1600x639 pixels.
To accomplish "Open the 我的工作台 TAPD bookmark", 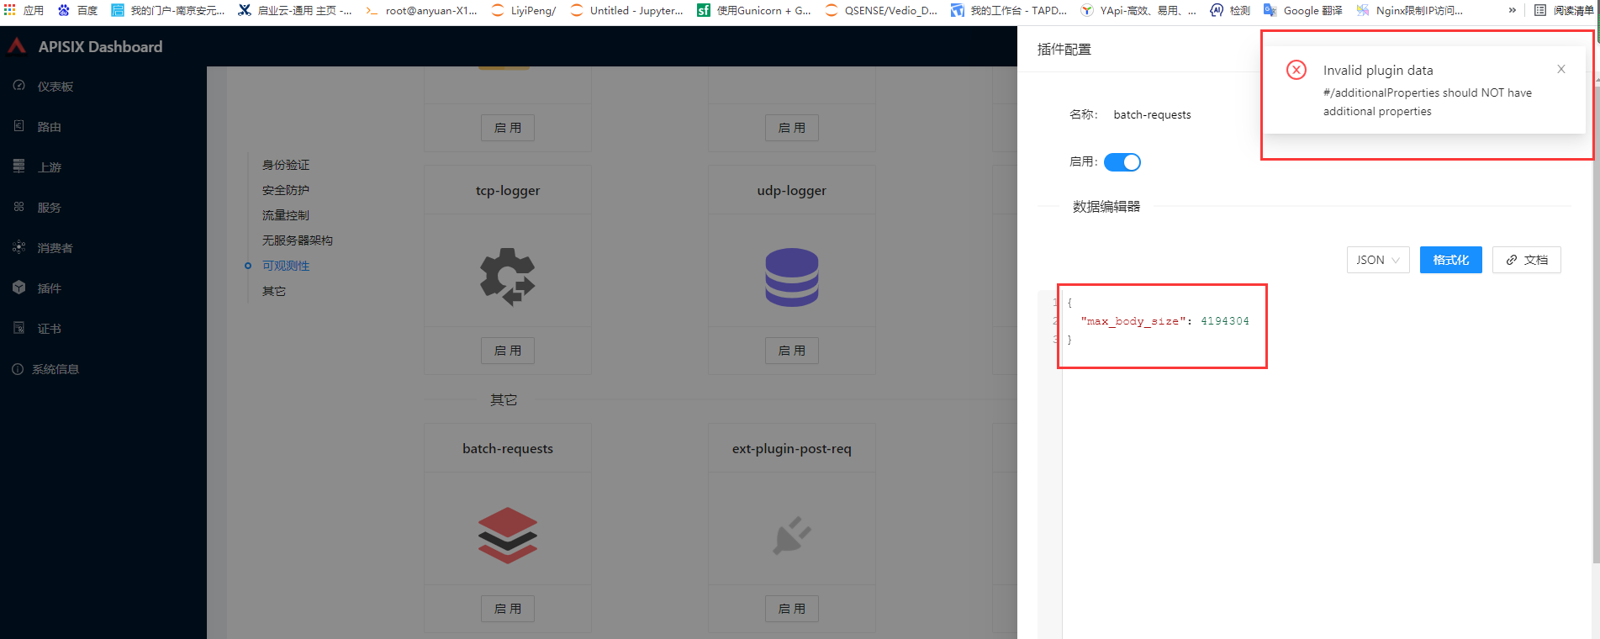I will tap(1009, 10).
